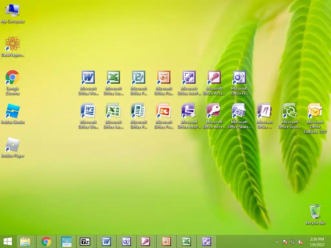The height and width of the screenshot is (248, 331).
Task: Launch Access key icon on the taskbar
Action: 146,242
